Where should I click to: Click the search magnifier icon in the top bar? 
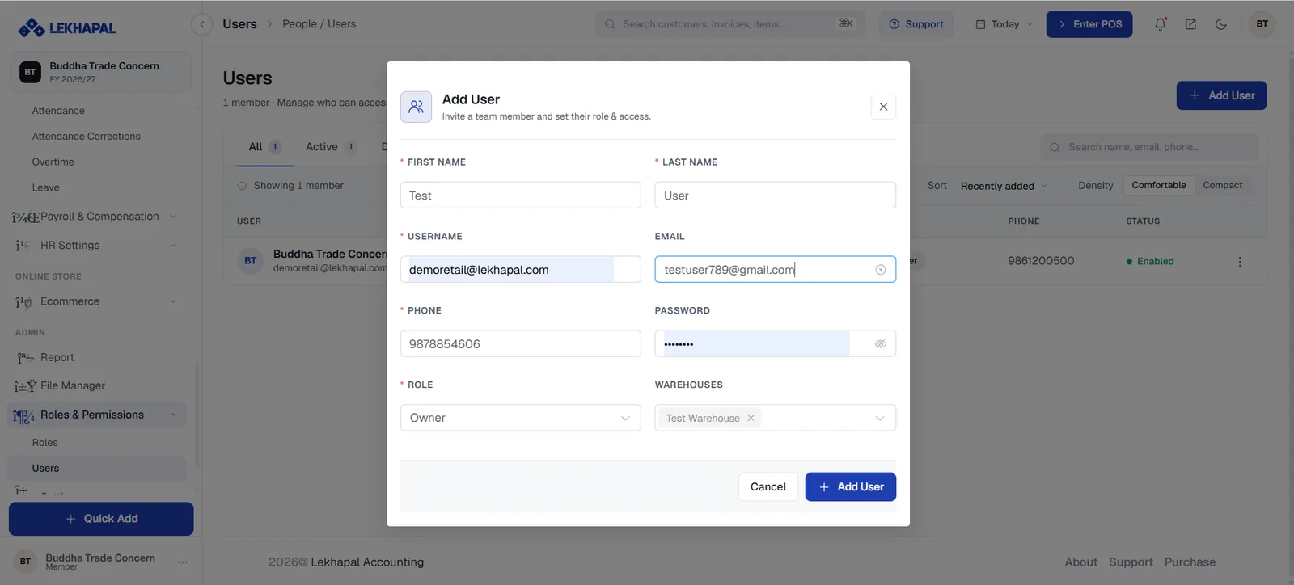(610, 24)
